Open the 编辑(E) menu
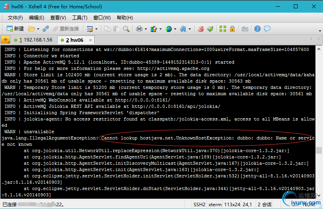This screenshot has height=209, width=323. tap(36, 18)
